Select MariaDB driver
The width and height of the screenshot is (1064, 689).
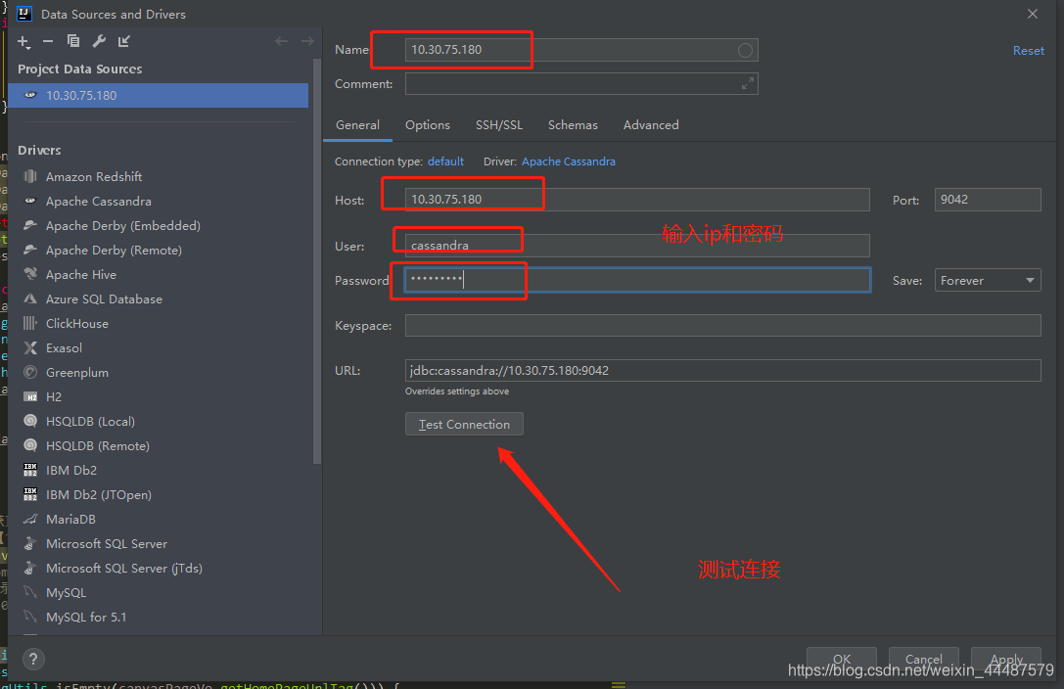point(70,519)
